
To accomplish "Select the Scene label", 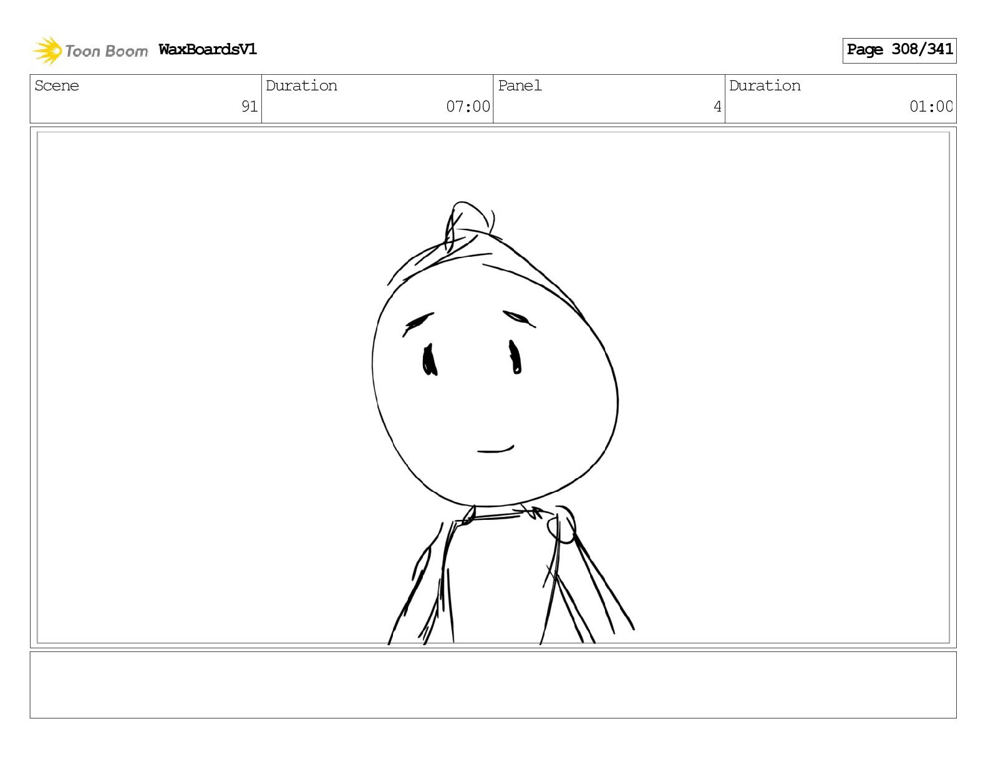I will pos(57,85).
